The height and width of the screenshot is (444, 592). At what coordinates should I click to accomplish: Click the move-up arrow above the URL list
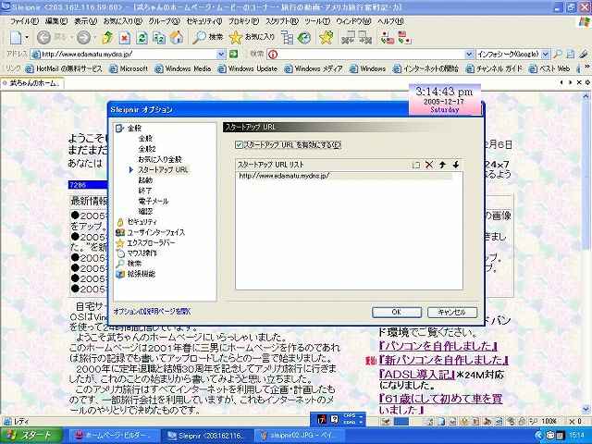point(442,165)
